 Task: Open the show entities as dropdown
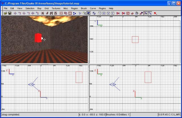click(x=155, y=13)
